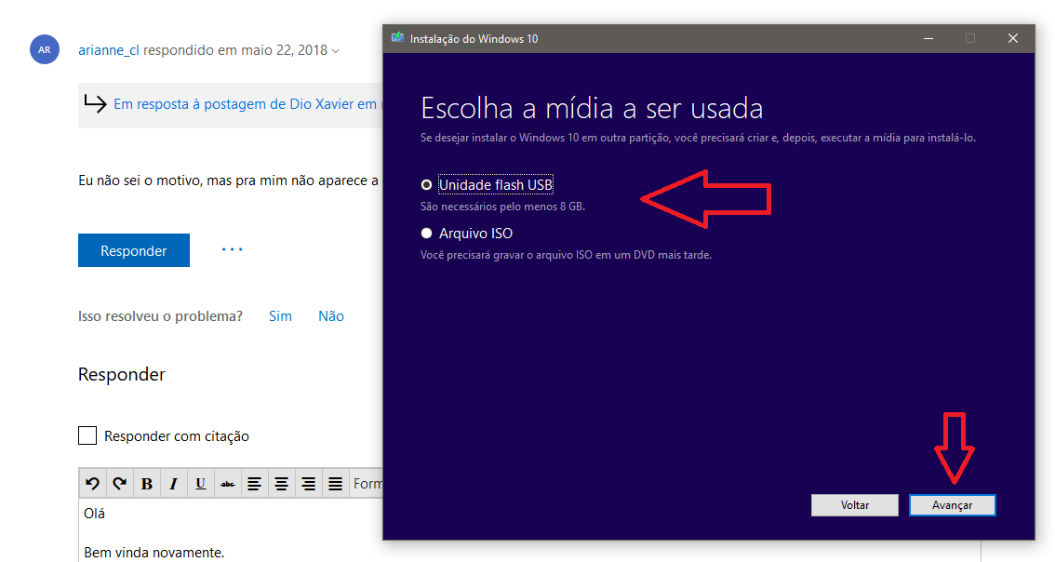
Task: Click the Instalação do Windows 10 title text
Action: (474, 38)
